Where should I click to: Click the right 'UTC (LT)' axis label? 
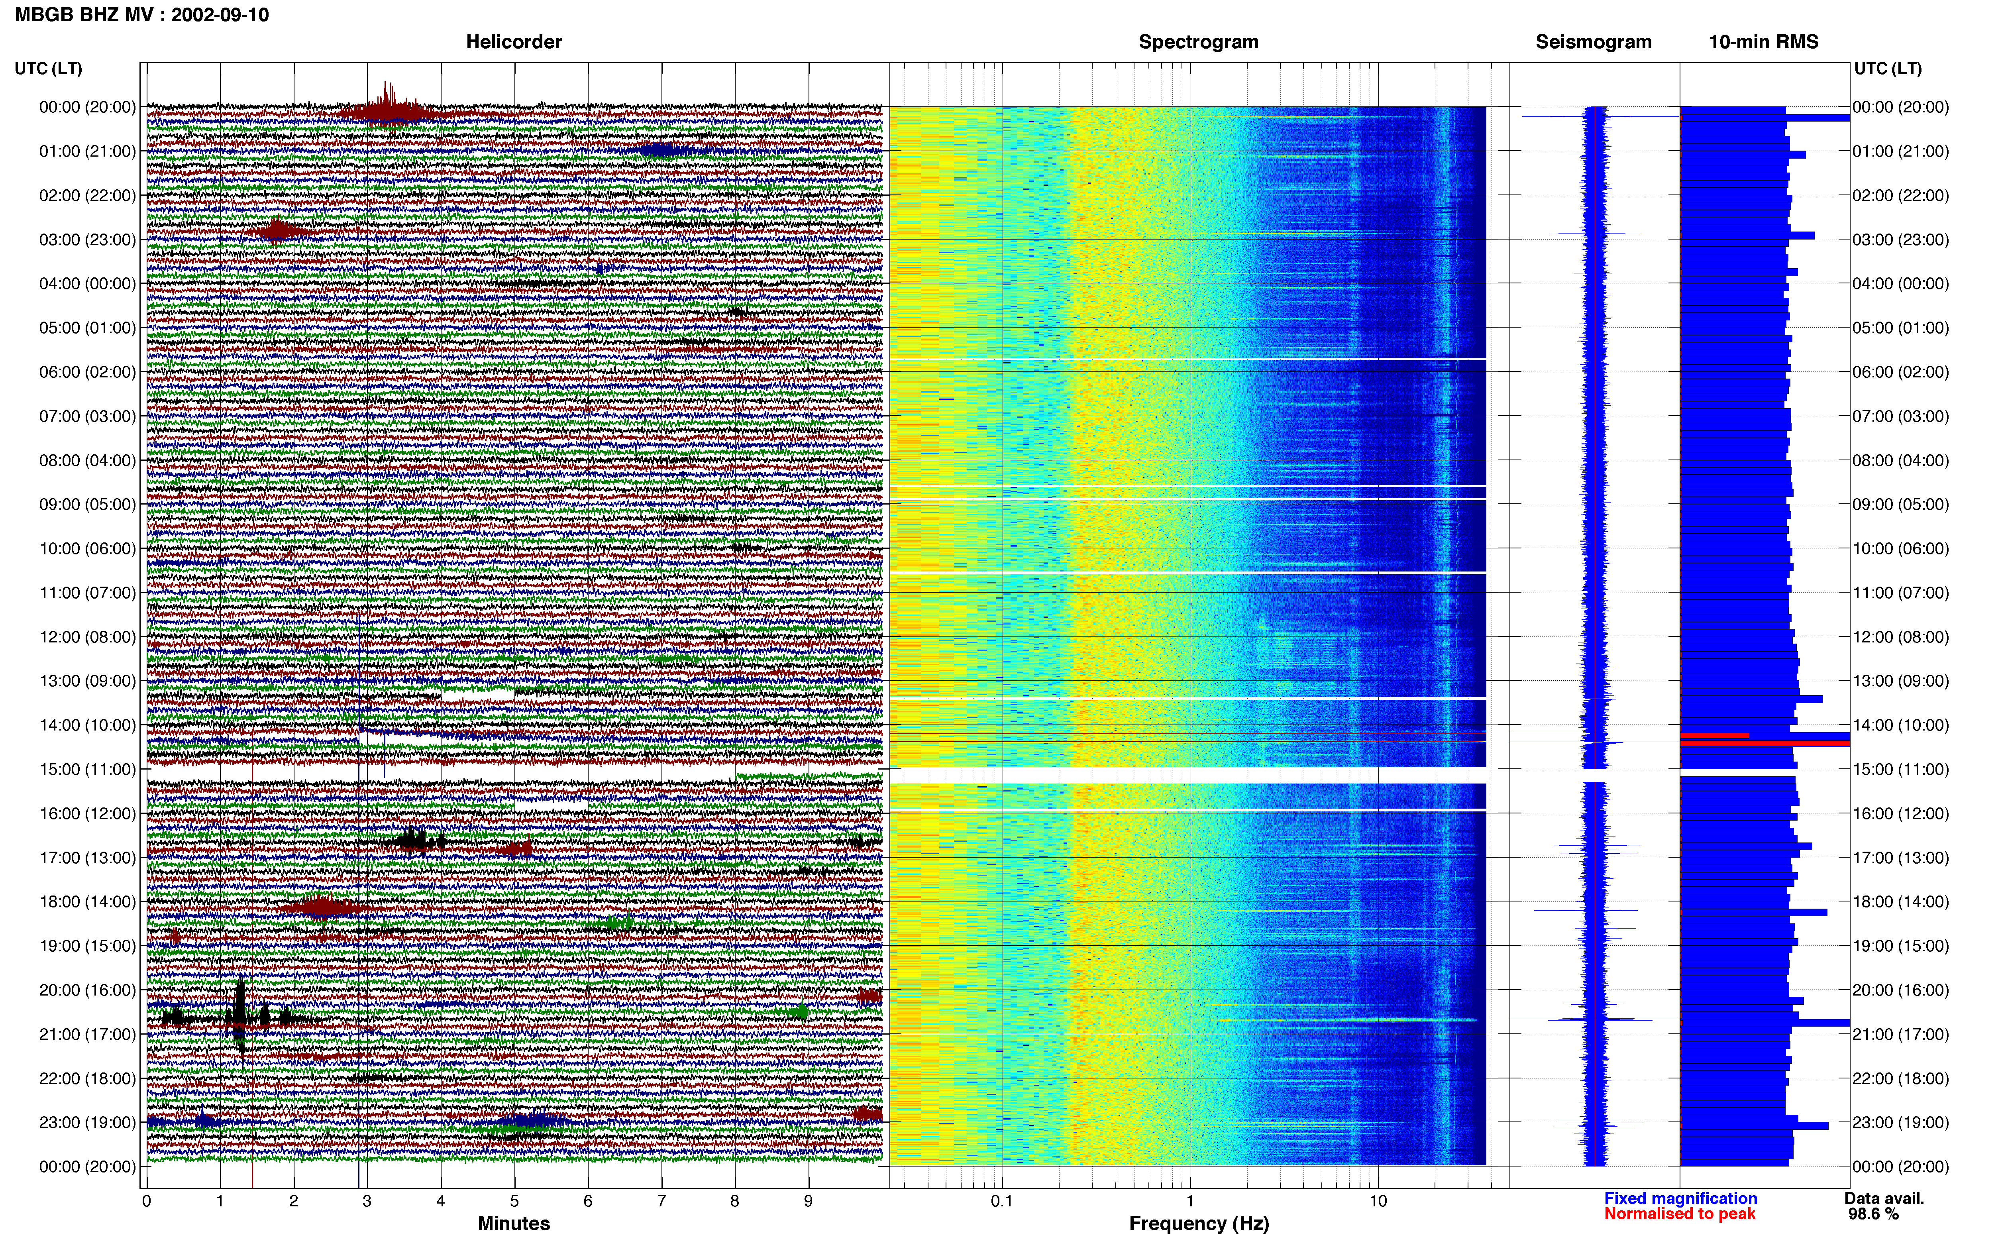(x=1888, y=69)
